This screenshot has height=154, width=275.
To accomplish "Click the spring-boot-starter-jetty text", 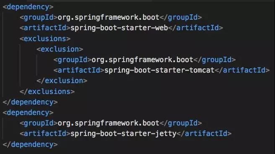I will (x=124, y=134).
